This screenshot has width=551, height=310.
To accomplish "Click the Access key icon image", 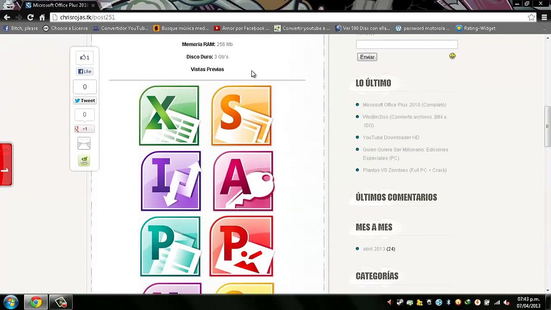I will 243,181.
